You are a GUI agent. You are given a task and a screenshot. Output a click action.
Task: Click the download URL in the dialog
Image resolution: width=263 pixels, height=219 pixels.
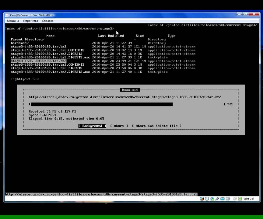(x=125, y=97)
